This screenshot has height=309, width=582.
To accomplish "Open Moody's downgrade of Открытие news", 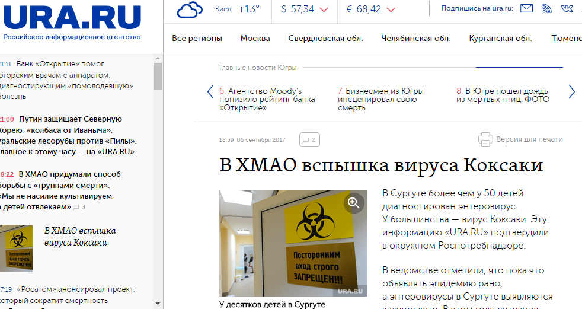I will (267, 99).
